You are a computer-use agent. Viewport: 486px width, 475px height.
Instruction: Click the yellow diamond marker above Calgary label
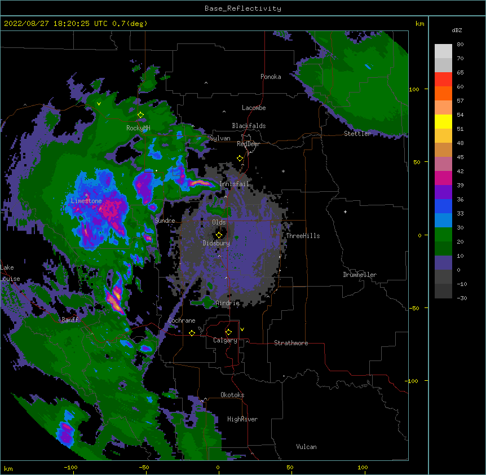(x=228, y=332)
